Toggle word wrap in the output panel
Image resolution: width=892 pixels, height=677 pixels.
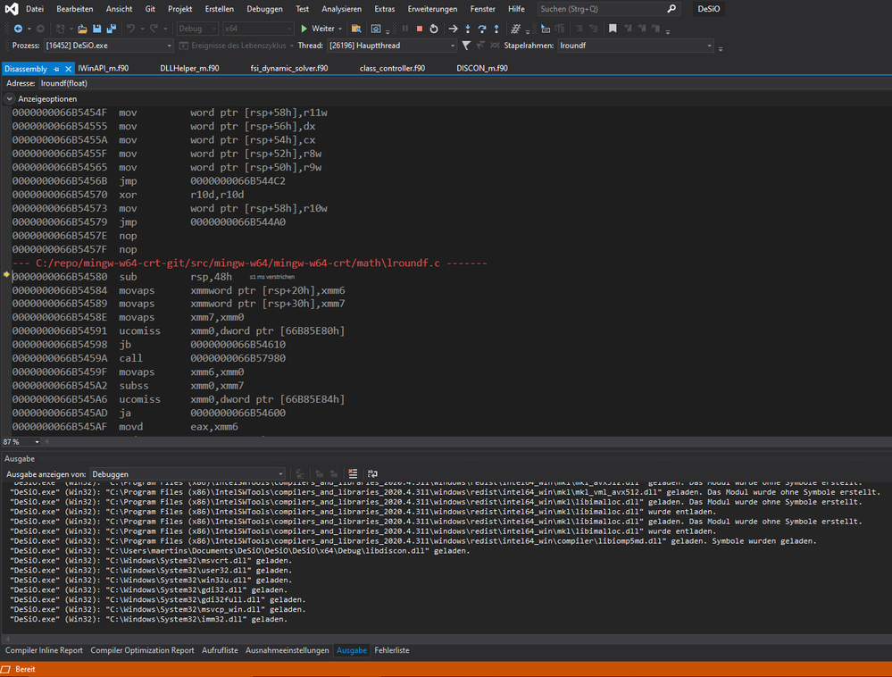click(x=372, y=474)
